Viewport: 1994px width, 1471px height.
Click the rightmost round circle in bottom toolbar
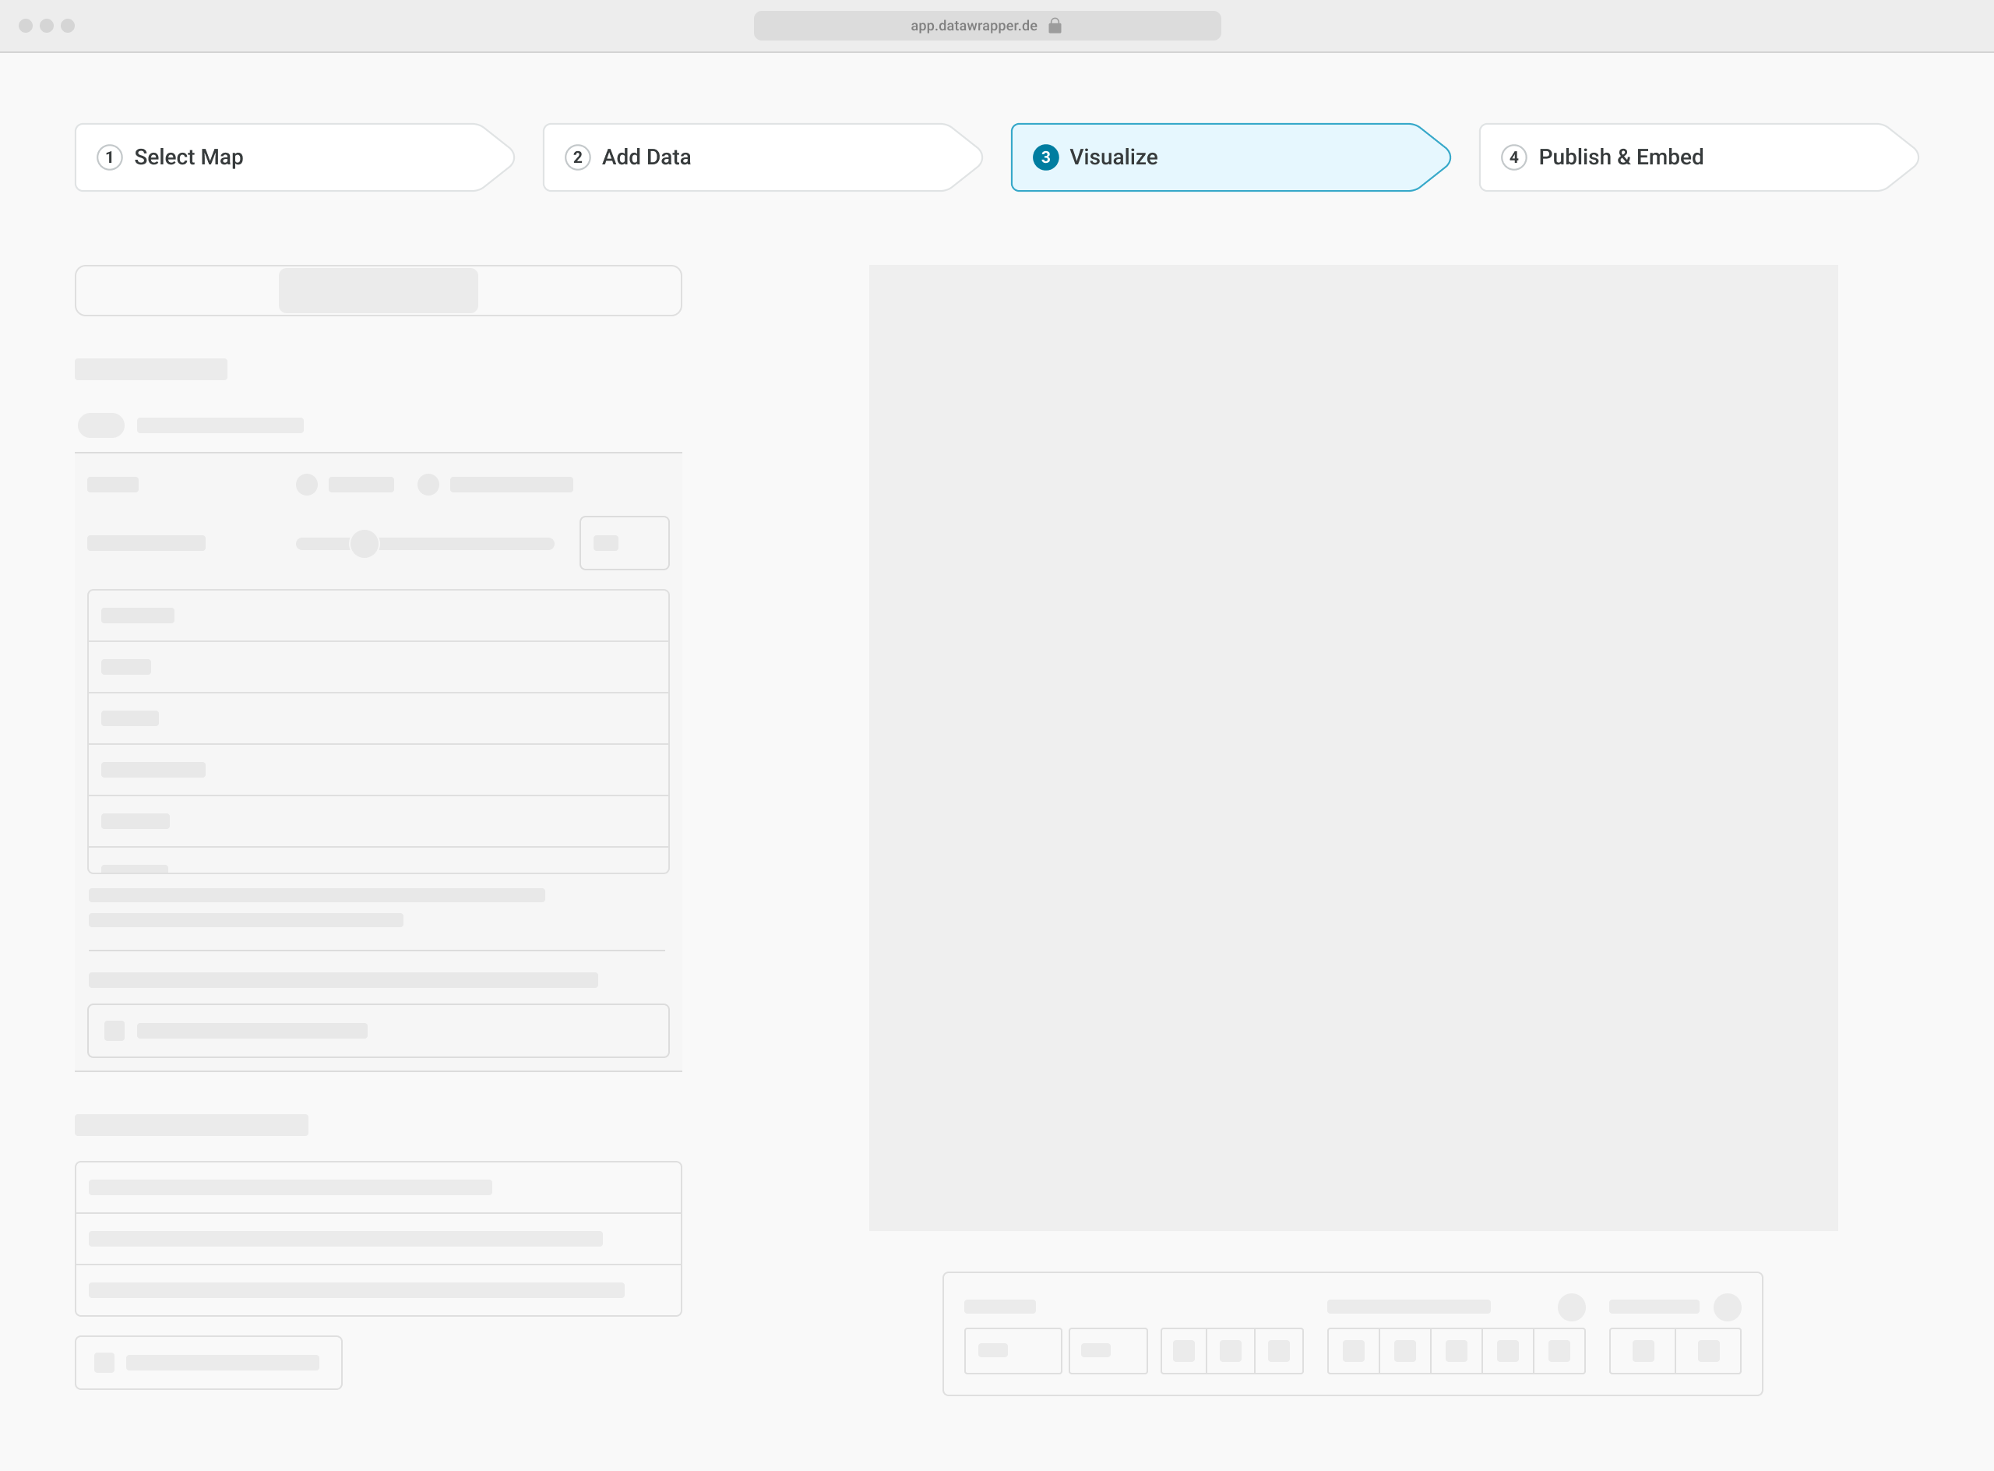[x=1727, y=1307]
